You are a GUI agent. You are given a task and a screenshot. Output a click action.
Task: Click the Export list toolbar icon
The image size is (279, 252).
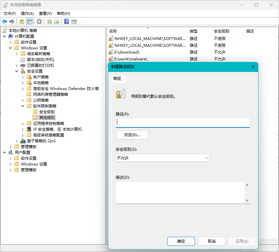tap(57, 22)
